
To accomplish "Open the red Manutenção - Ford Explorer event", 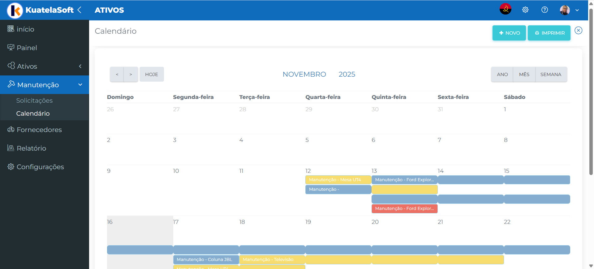I will (x=404, y=208).
